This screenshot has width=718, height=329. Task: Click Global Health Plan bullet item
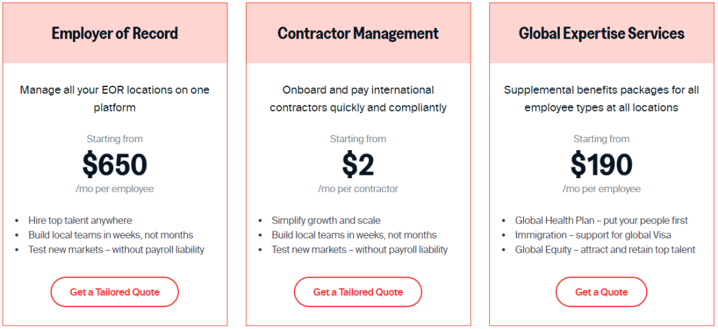coord(601,221)
